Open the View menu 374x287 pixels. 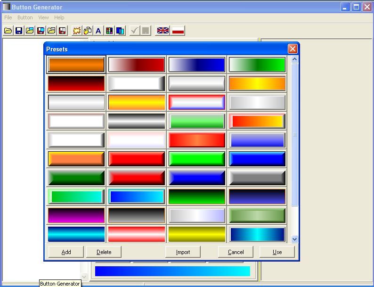click(43, 17)
